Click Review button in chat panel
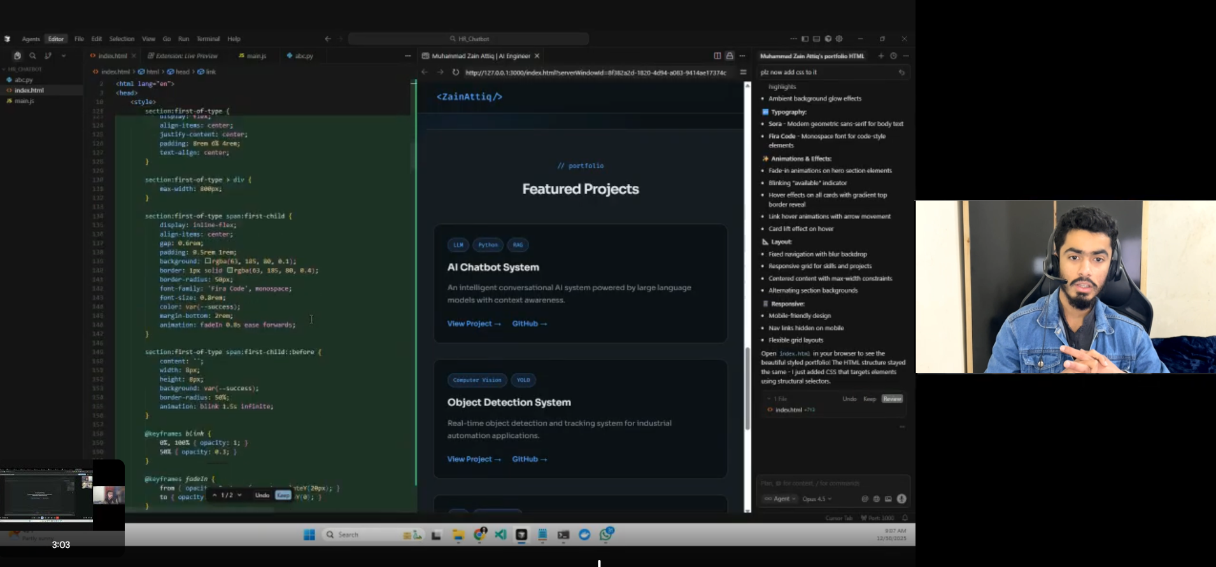 (x=892, y=399)
